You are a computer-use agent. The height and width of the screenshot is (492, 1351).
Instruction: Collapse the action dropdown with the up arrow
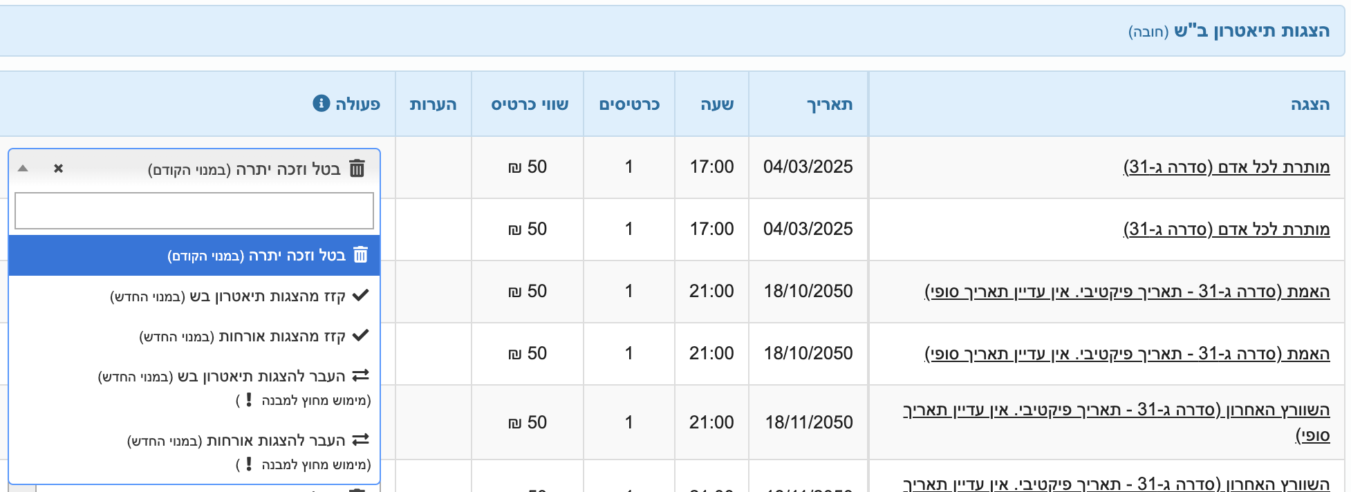pos(23,168)
